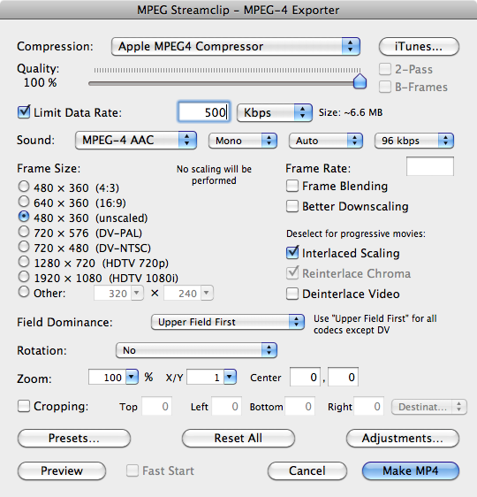Click the first Center coordinate field

tap(305, 378)
